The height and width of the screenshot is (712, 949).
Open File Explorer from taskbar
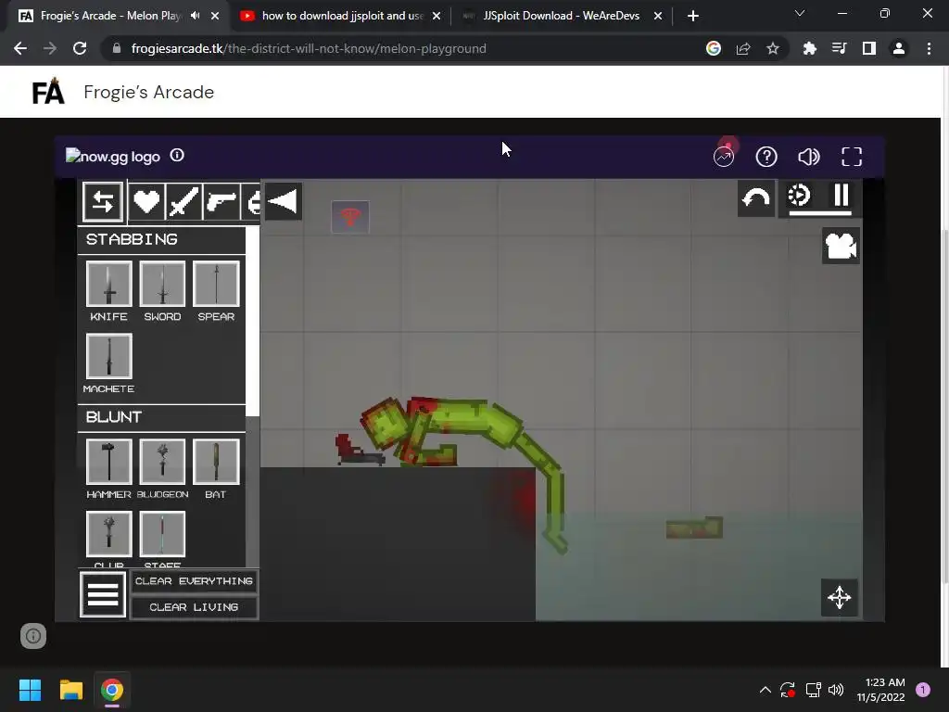[71, 690]
